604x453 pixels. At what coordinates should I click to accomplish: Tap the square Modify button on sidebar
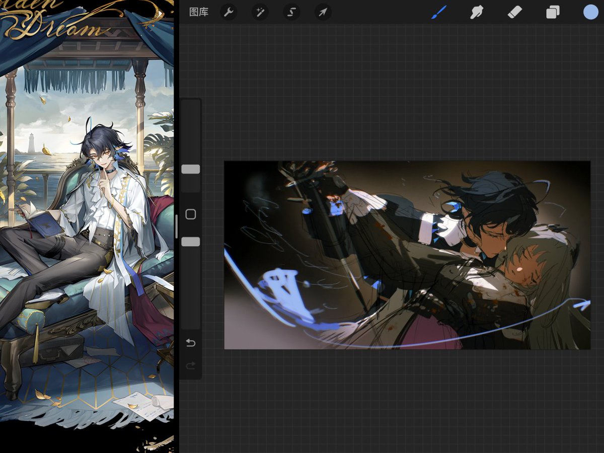[x=191, y=214]
